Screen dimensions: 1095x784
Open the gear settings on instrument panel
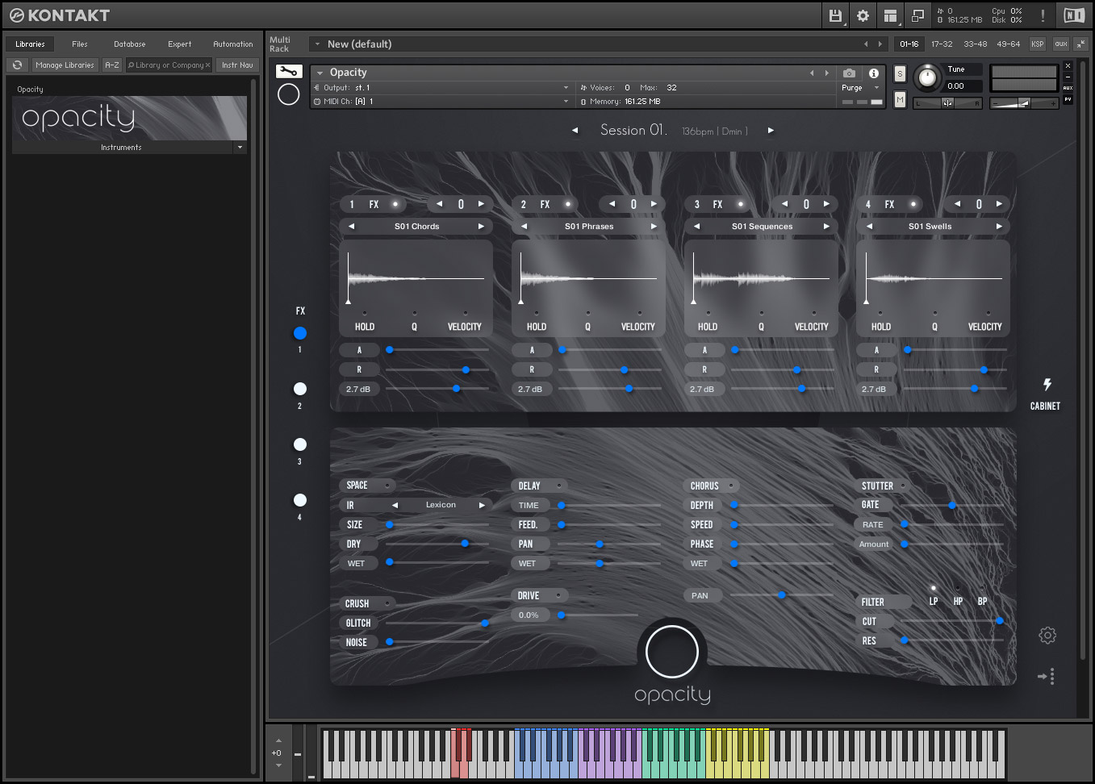click(x=1047, y=636)
